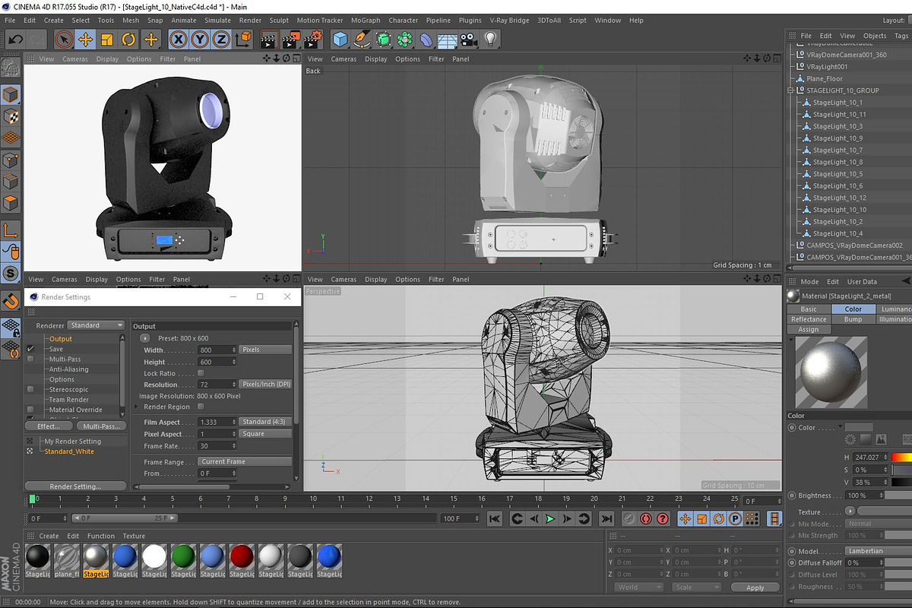Click the locked workplane icon
Viewport: 912px width, 608px height.
[x=11, y=327]
